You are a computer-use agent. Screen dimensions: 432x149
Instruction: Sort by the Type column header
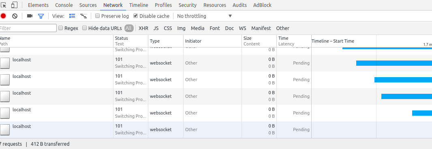[166, 41]
